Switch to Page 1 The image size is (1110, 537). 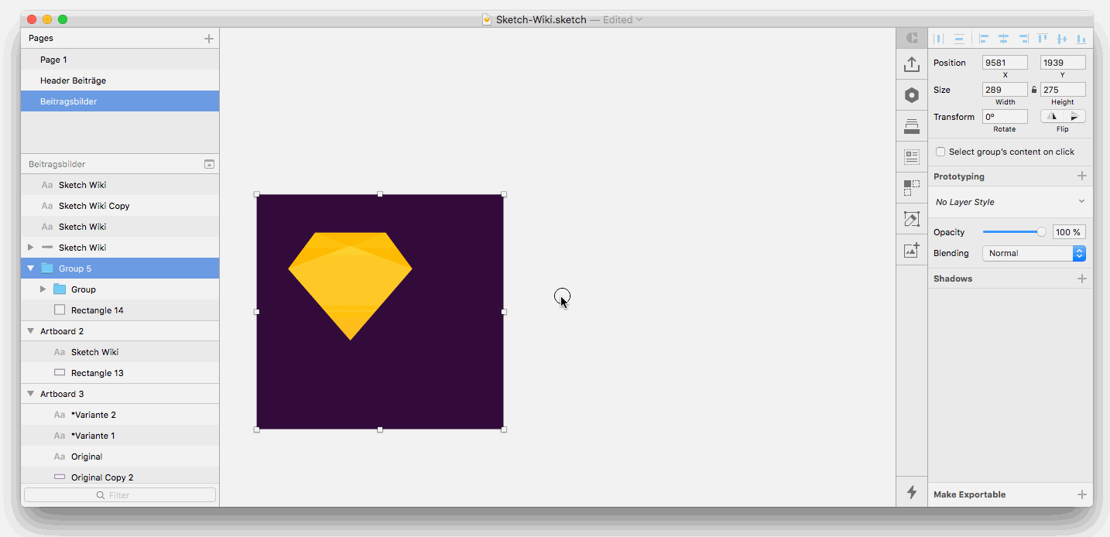tap(120, 60)
